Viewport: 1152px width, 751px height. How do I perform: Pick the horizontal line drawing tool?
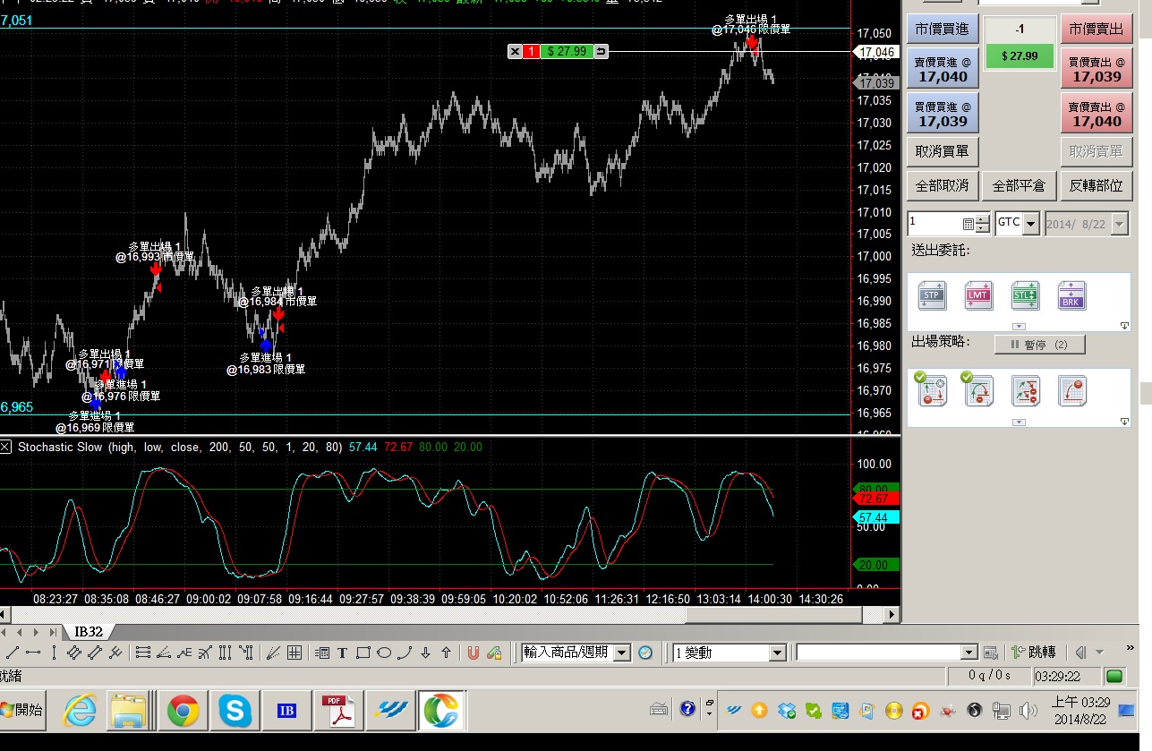[33, 653]
